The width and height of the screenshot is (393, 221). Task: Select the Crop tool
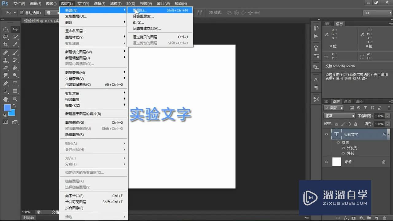pyautogui.click(x=6, y=45)
